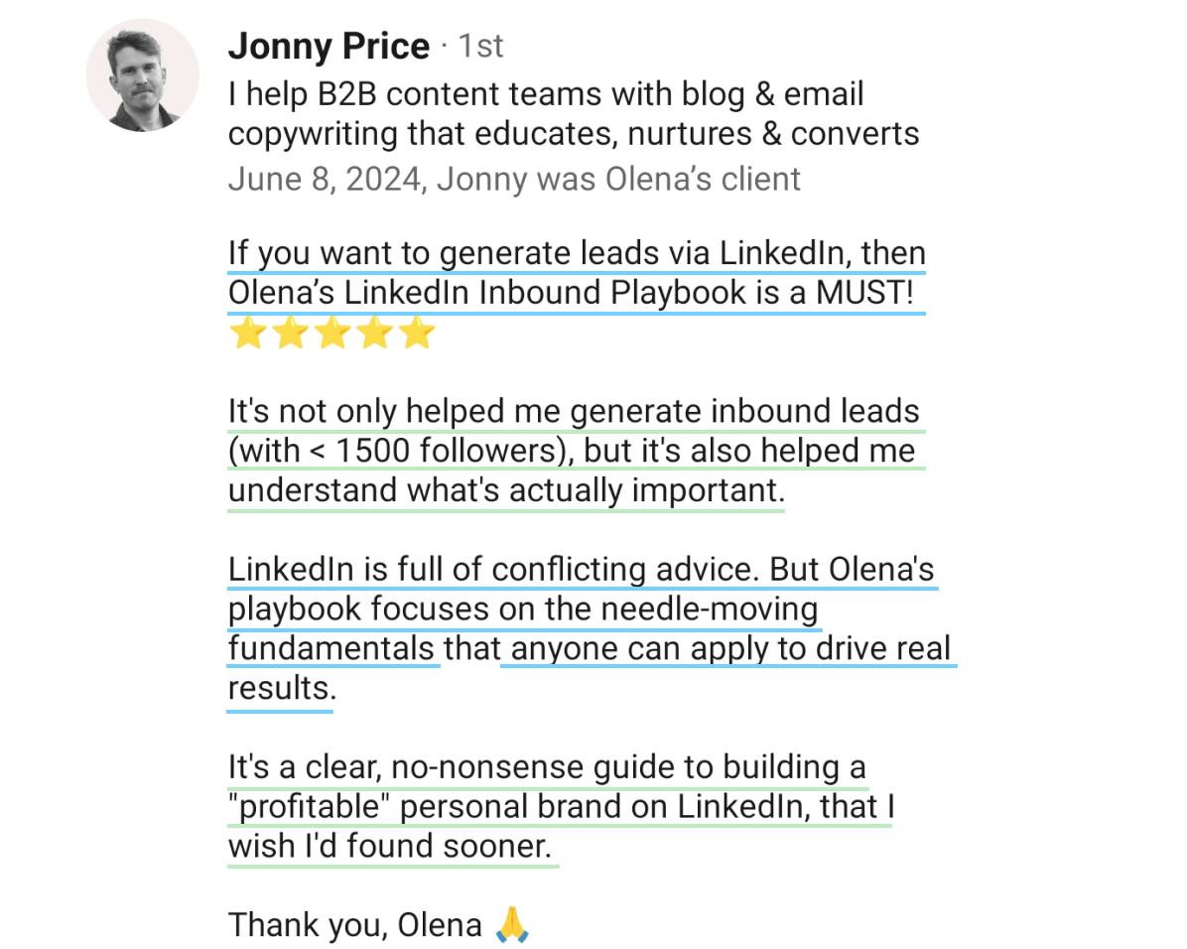Click the first yellow star emoji
This screenshot has width=1187, height=949.
tap(248, 333)
